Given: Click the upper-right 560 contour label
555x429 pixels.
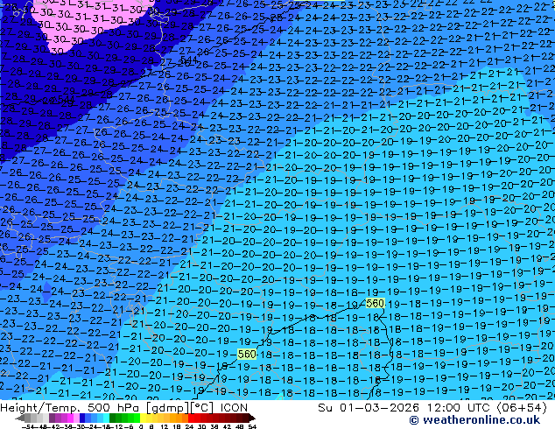Looking at the screenshot, I should point(375,303).
